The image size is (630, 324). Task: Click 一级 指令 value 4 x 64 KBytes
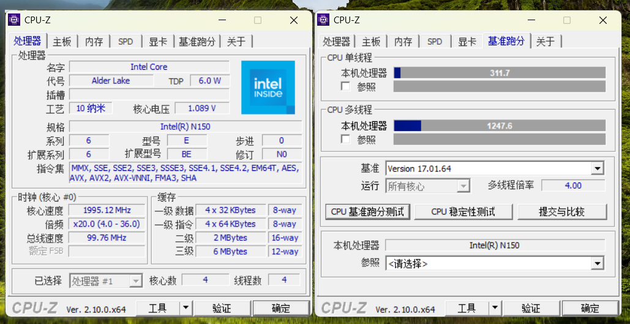(231, 224)
